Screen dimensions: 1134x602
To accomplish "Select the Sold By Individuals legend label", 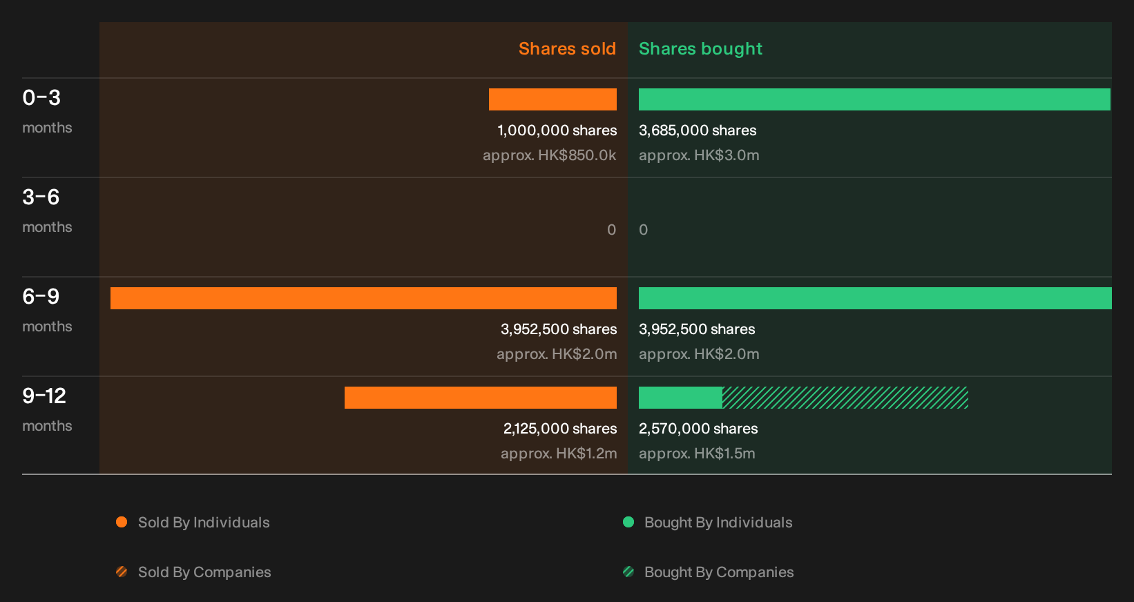I will click(x=204, y=523).
